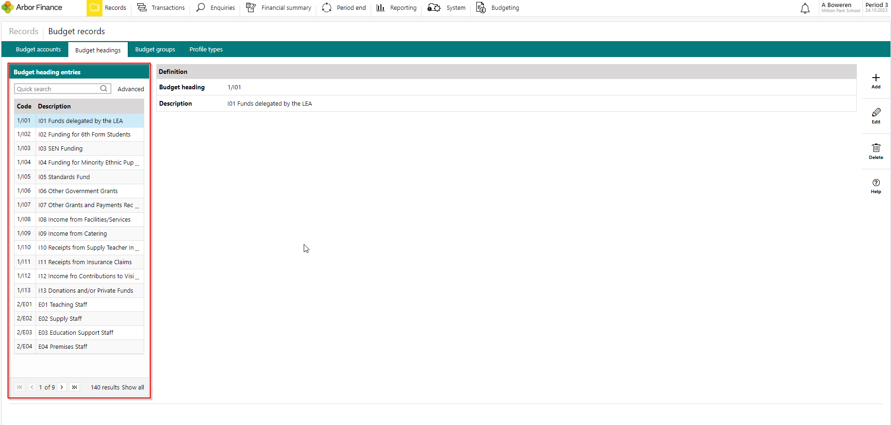Click the Delete trash icon
Screen dimensions: 891x425
pyautogui.click(x=876, y=148)
